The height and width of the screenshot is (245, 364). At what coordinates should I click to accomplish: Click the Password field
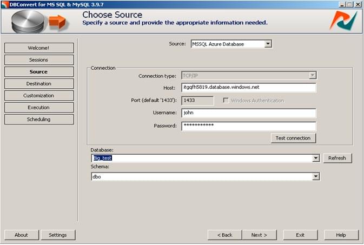click(248, 126)
